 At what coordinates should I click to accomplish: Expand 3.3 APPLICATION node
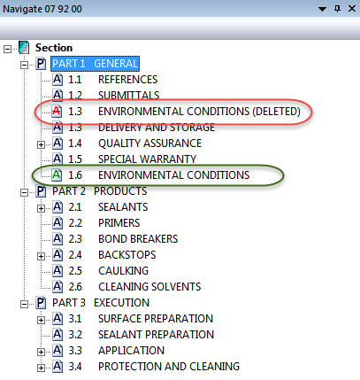[x=41, y=352]
